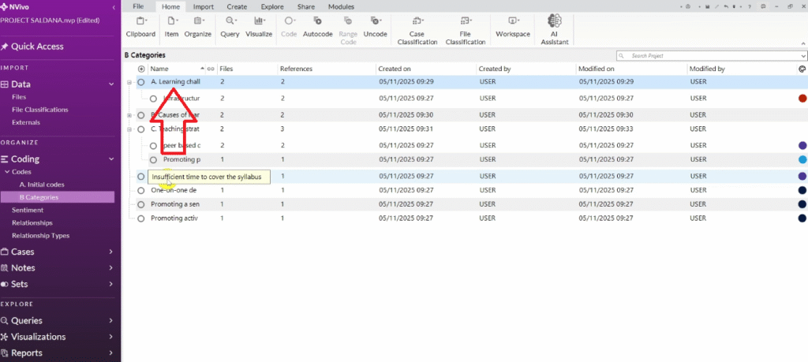Select radio circle for Promoting a sen row

141,204
